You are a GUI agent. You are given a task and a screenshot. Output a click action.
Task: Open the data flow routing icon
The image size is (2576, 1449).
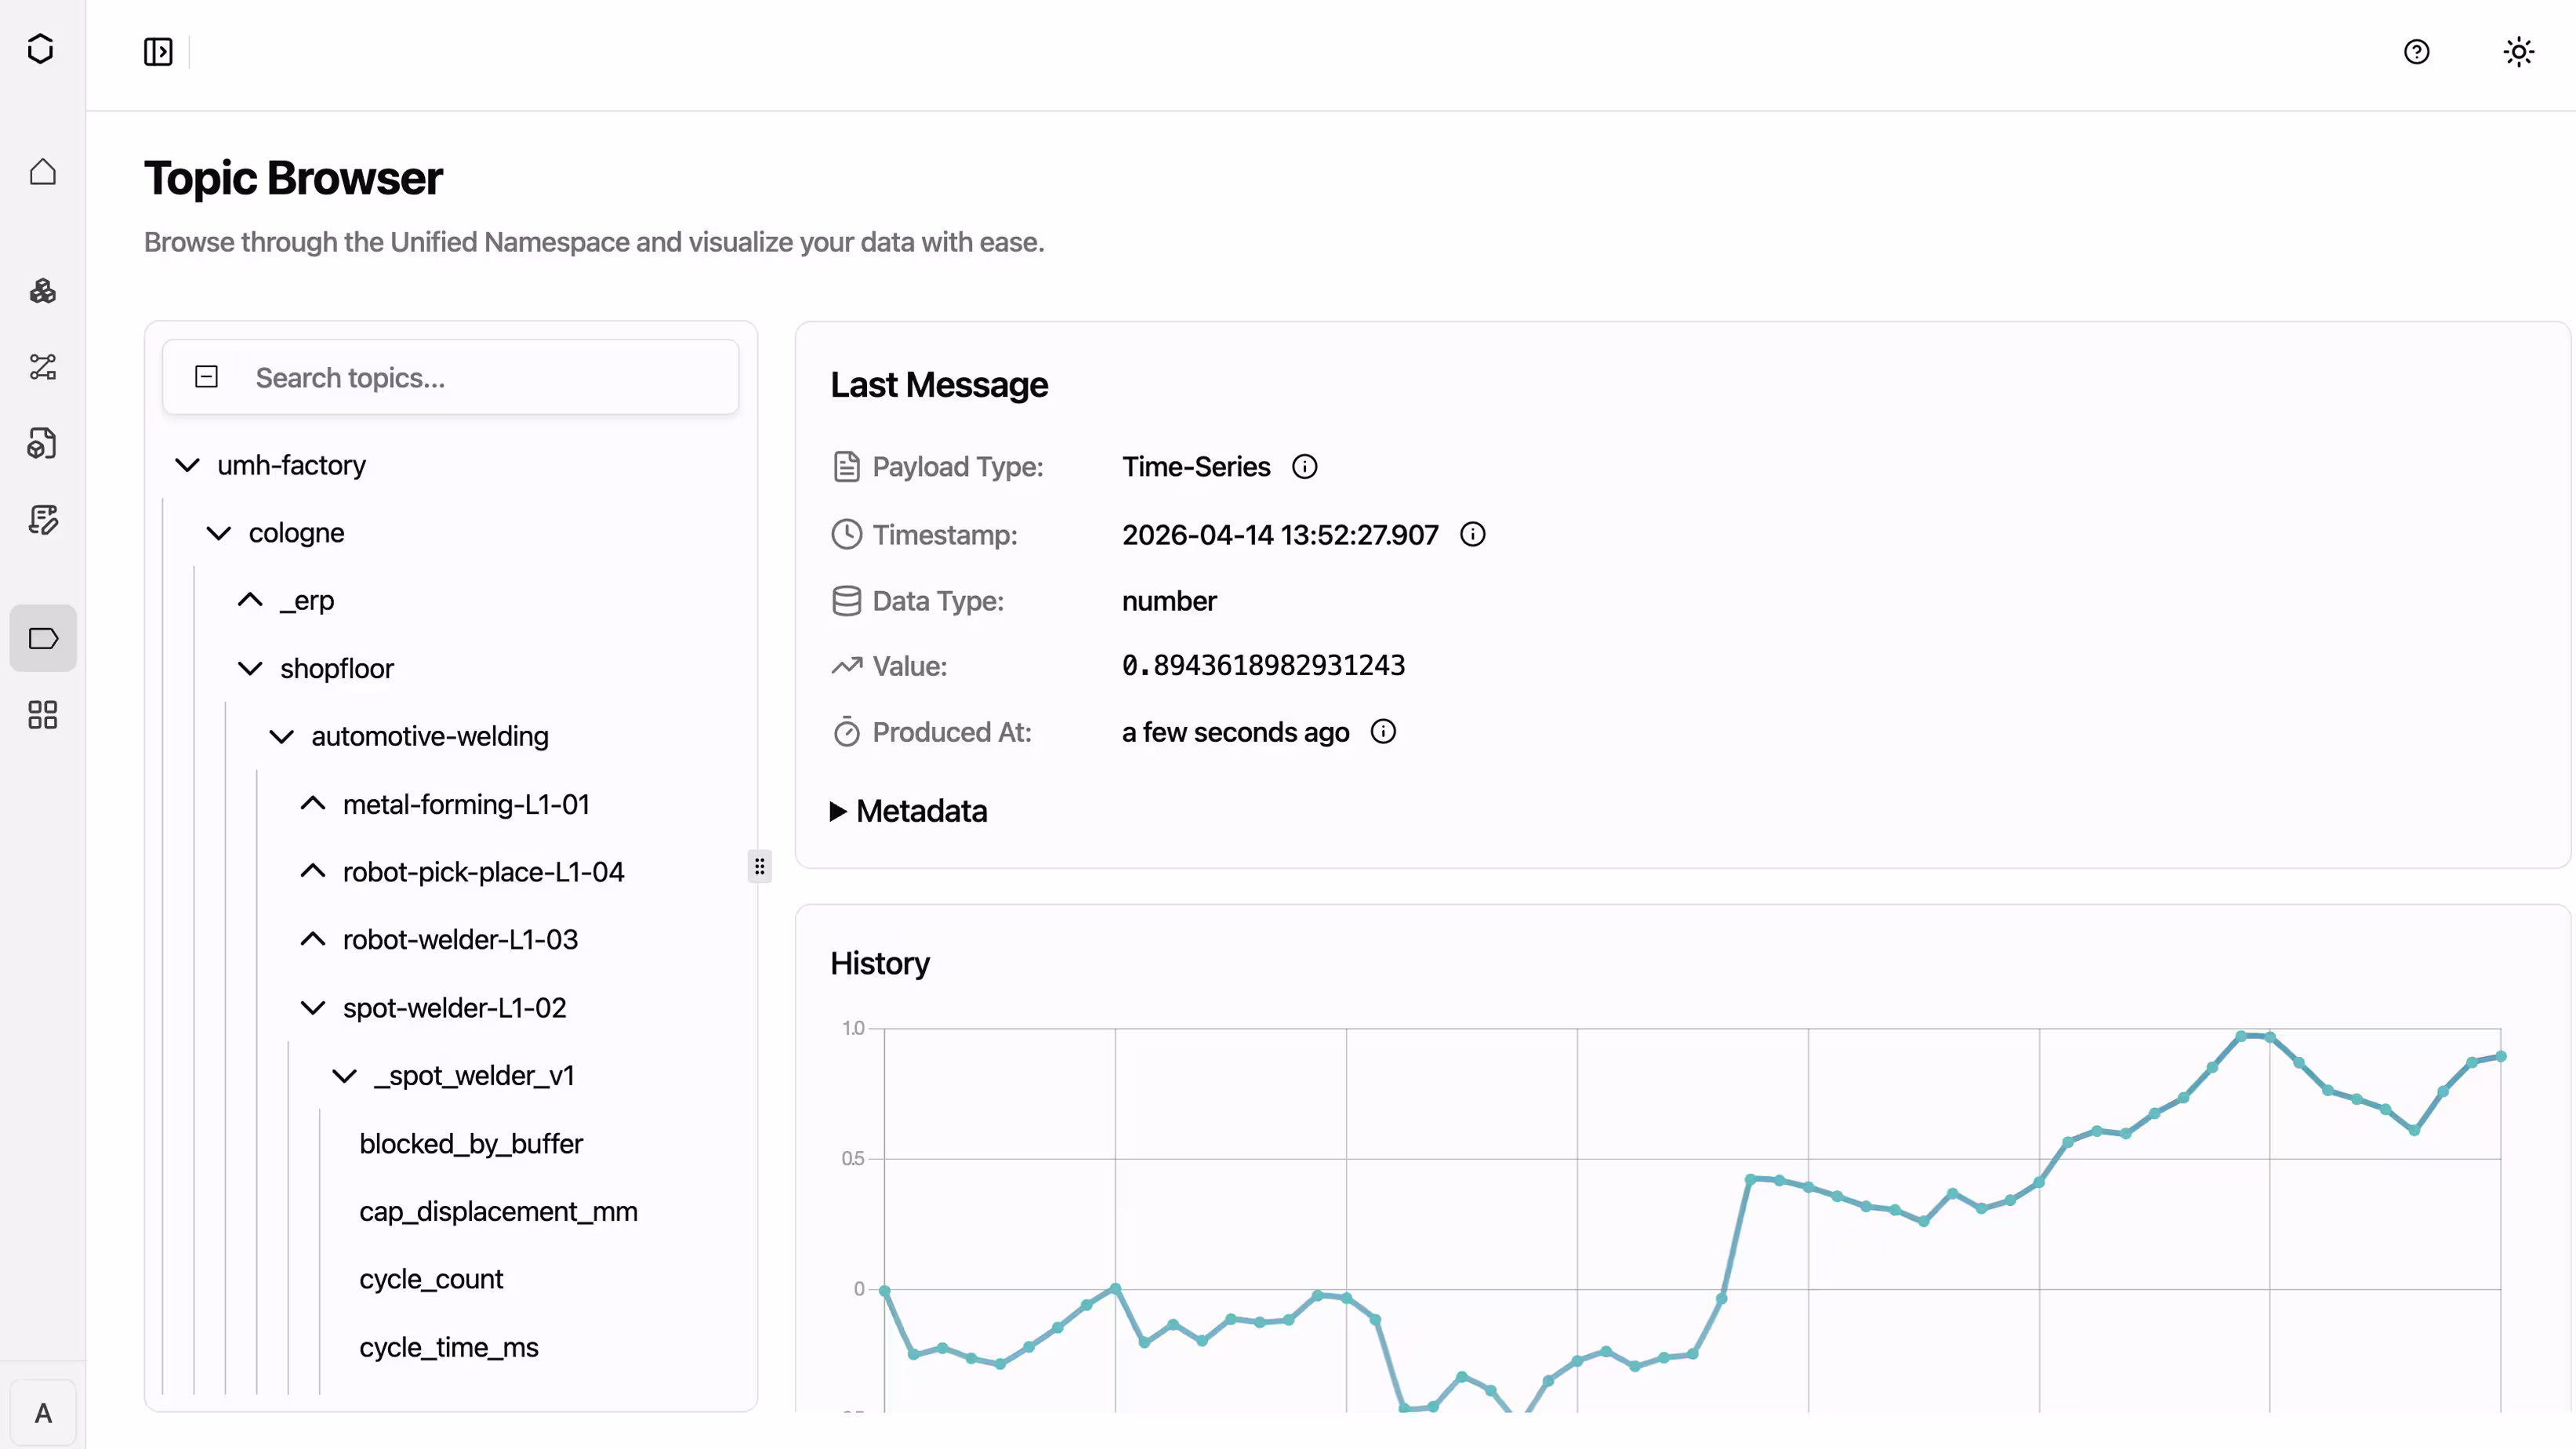point(42,367)
